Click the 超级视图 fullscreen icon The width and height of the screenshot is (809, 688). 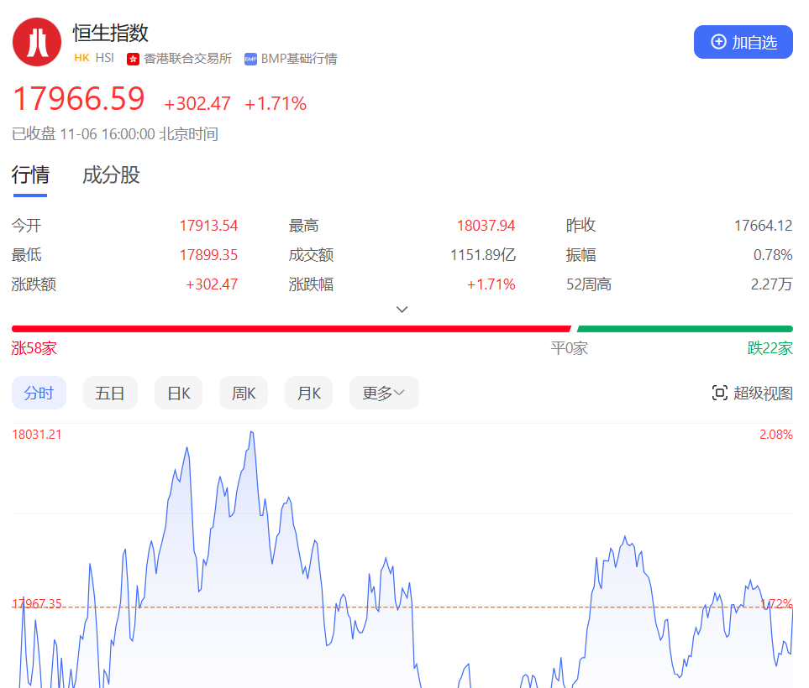point(719,393)
